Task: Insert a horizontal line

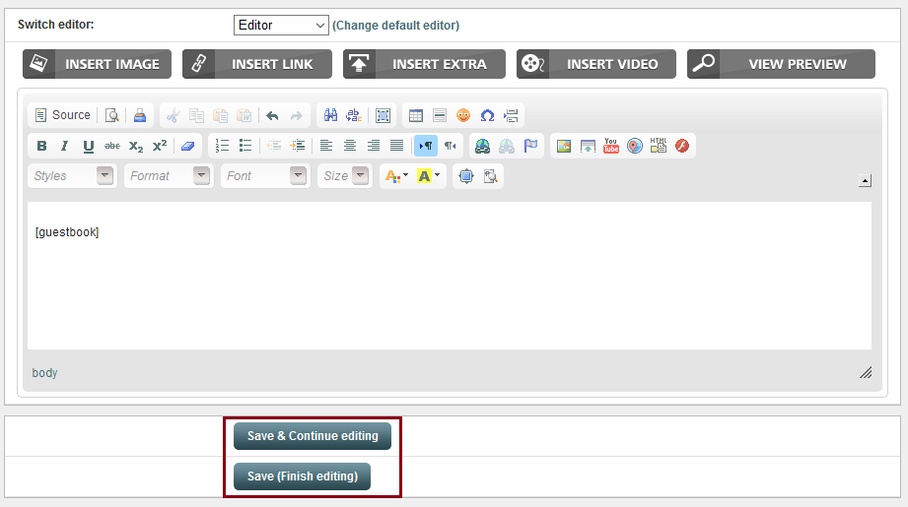Action: click(x=440, y=115)
